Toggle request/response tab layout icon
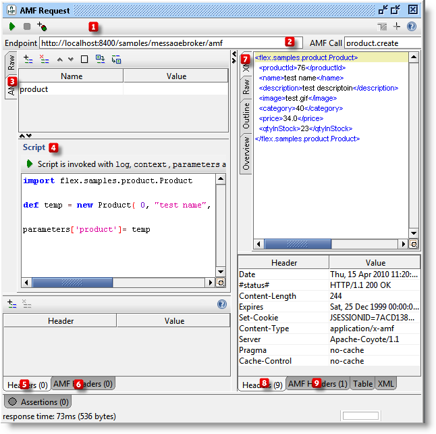Image resolution: width=436 pixels, height=434 pixels. (x=382, y=27)
